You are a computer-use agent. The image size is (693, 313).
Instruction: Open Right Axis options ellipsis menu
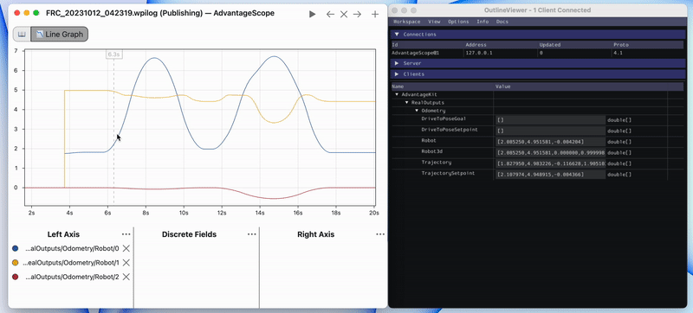point(380,234)
